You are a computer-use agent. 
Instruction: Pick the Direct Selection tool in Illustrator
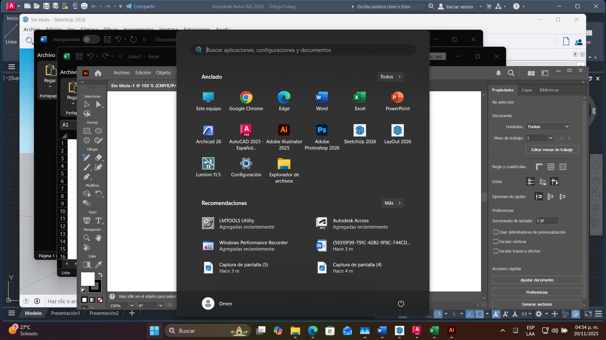pyautogui.click(x=99, y=104)
